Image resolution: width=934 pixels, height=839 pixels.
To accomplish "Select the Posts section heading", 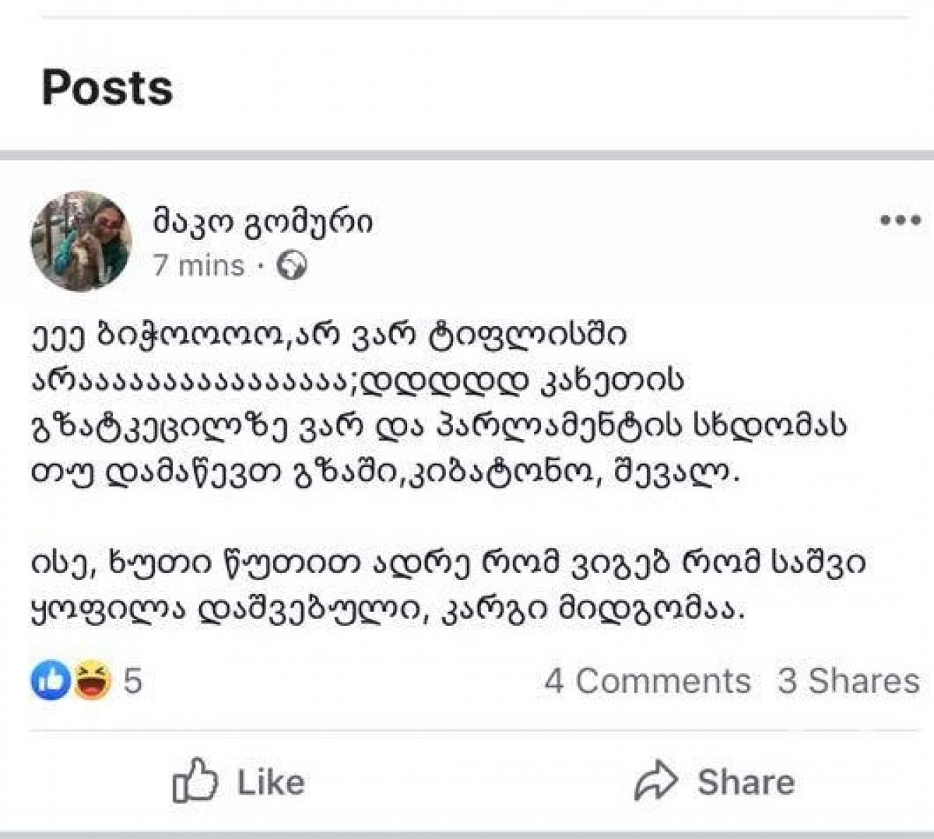I will click(x=107, y=86).
